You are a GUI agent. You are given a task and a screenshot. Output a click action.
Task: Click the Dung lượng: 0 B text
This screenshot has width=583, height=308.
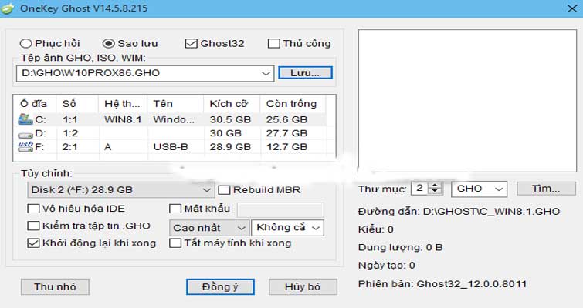point(400,248)
